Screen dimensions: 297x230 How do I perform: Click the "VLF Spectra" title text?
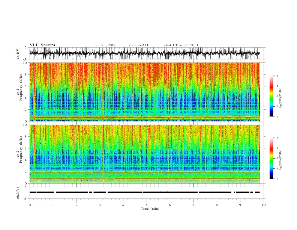click(x=42, y=45)
